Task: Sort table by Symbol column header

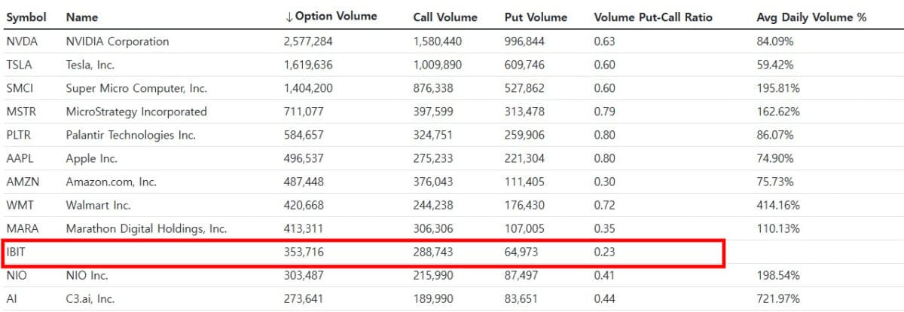Action: coord(26,17)
